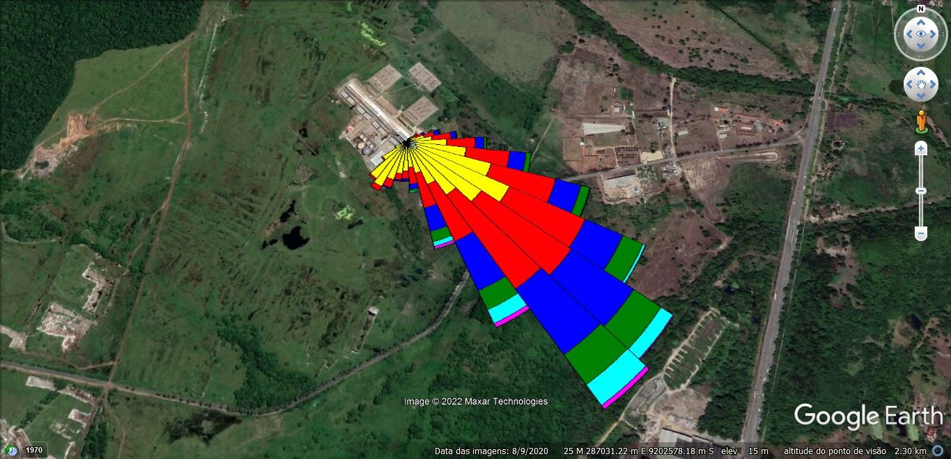Pan map down with Move joystick arrow
The width and height of the screenshot is (951, 459).
pyautogui.click(x=921, y=97)
